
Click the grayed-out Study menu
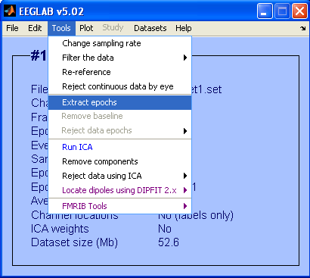tap(113, 27)
